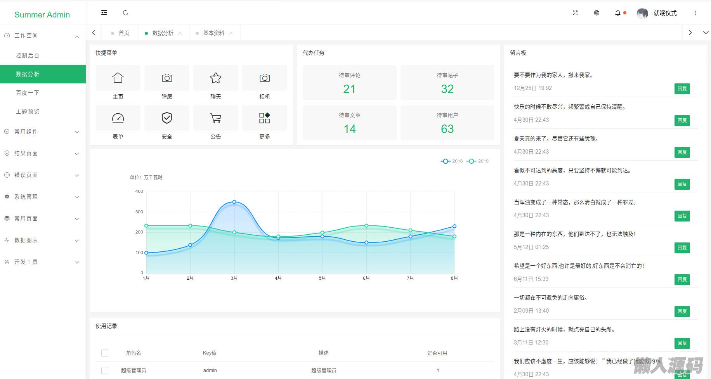Screen dimensions: 711x379
Task: Click the refresh icon in the header
Action: (125, 13)
